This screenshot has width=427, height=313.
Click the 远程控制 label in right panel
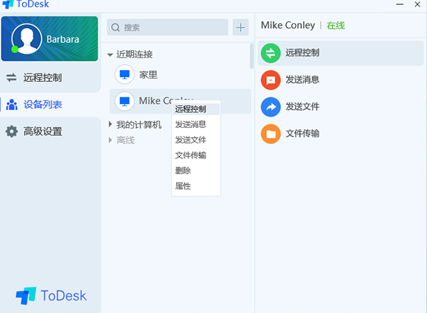(302, 53)
